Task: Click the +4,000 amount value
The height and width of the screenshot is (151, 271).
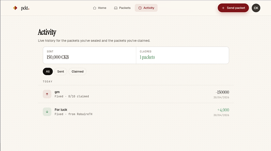Action: pyautogui.click(x=223, y=110)
